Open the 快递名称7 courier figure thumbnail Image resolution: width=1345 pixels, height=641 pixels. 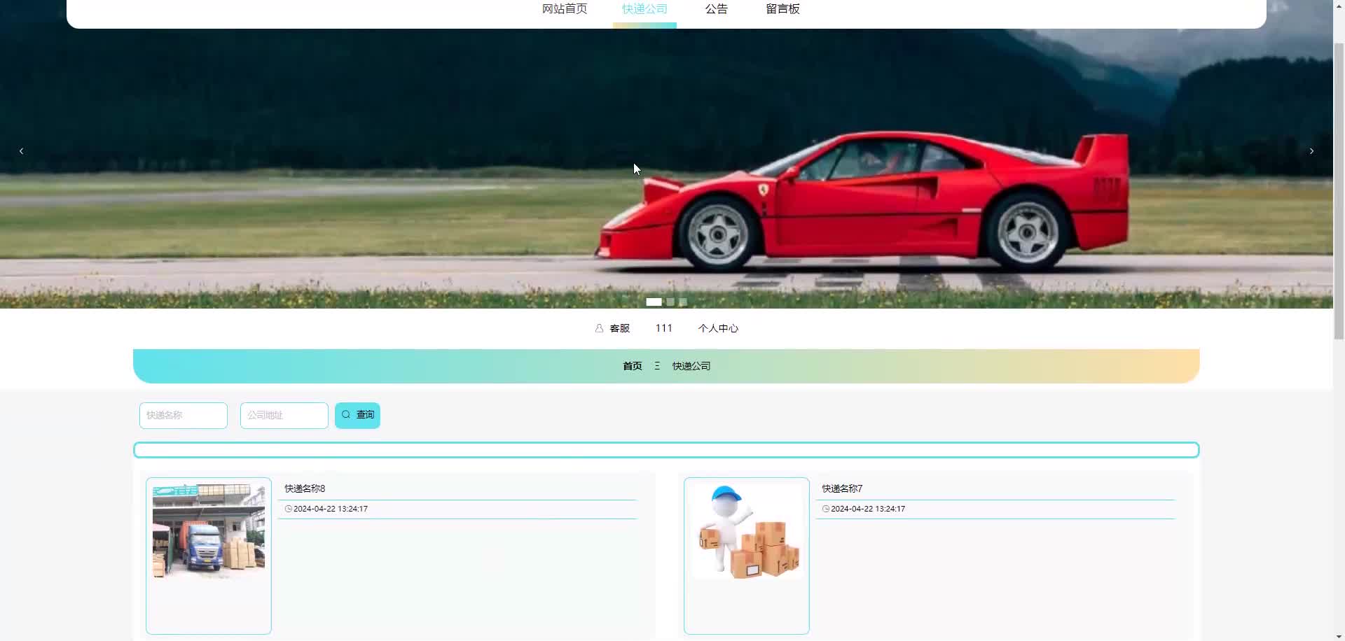[747, 530]
